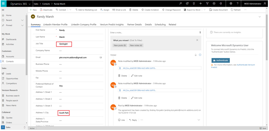Image resolution: width=269 pixels, height=131 pixels.
Task: Open Business search in sidebar
Action: (13, 96)
